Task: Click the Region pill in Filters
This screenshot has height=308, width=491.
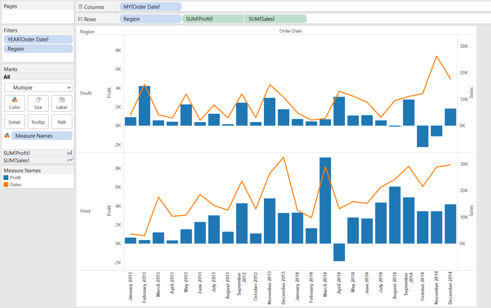Action: [38, 49]
